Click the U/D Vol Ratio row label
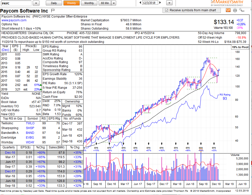Image resolution: width=252 pixels, height=195 pixels. (x=10, y=110)
